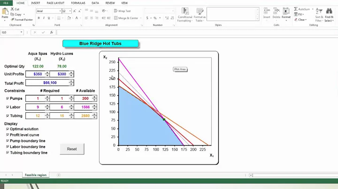Adjust Pumps available spinner
Screen dimensions: 338x189
click(x=94, y=98)
